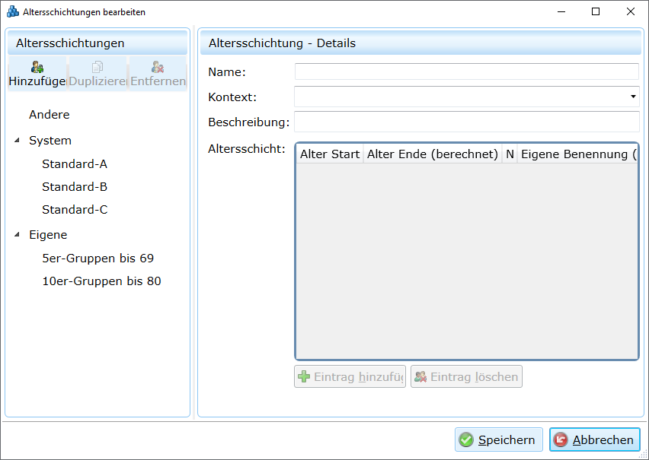Image resolution: width=649 pixels, height=460 pixels.
Task: Select Standard-A in the tree
Action: coord(75,164)
